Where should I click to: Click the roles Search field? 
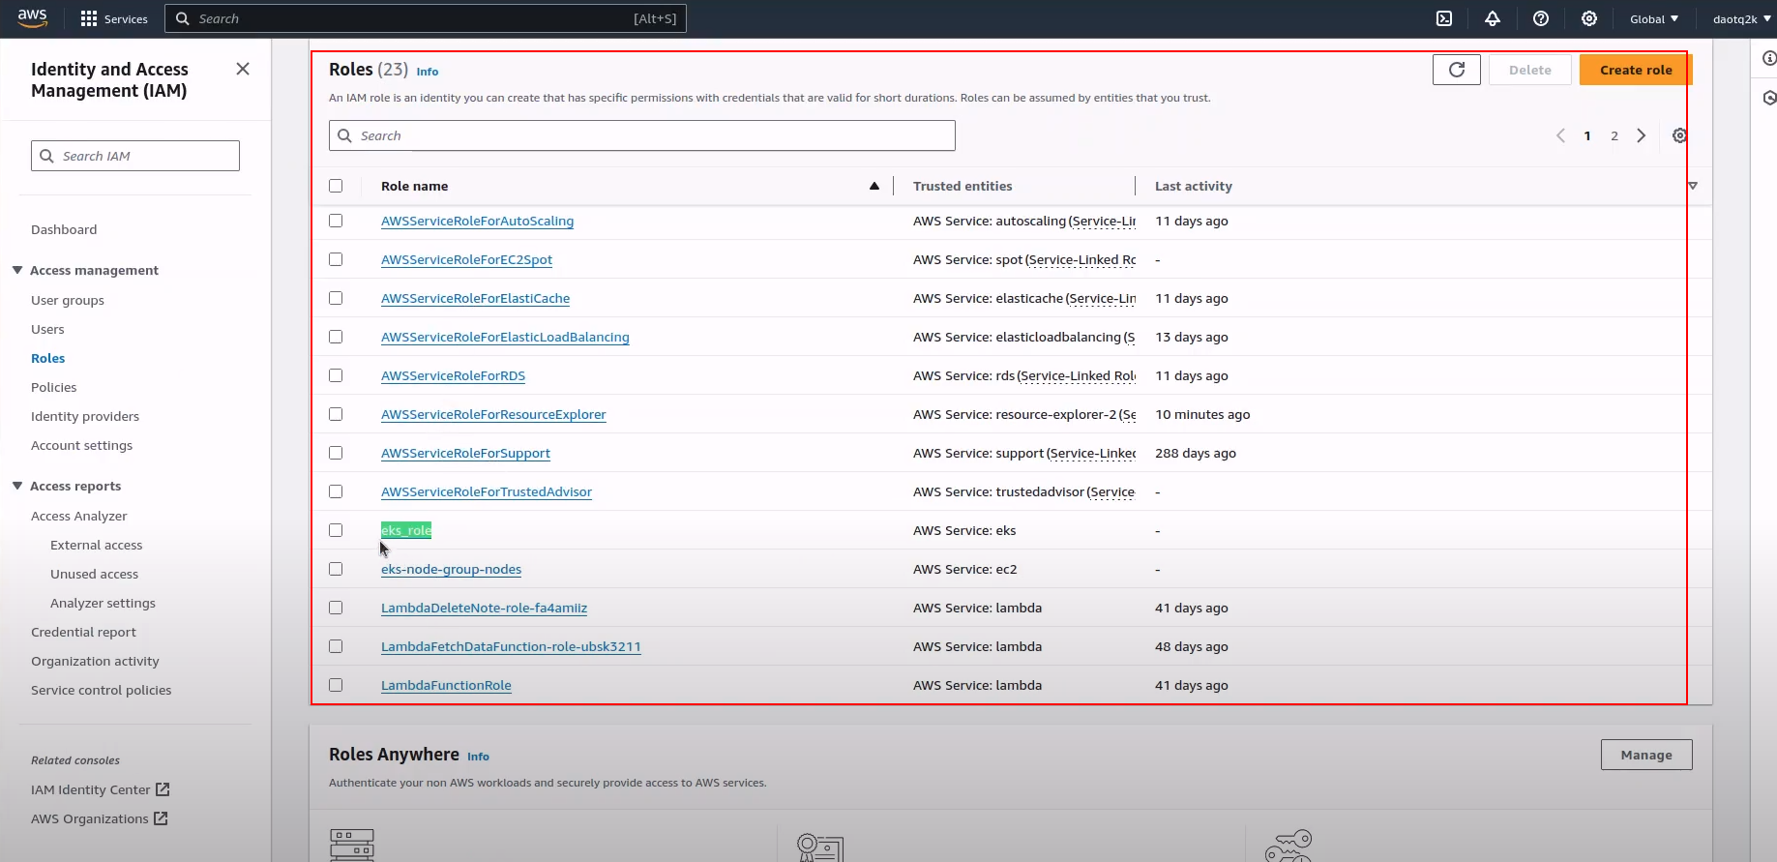point(642,135)
